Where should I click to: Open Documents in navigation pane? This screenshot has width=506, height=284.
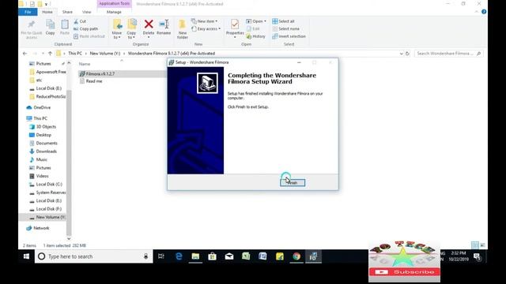tap(47, 144)
